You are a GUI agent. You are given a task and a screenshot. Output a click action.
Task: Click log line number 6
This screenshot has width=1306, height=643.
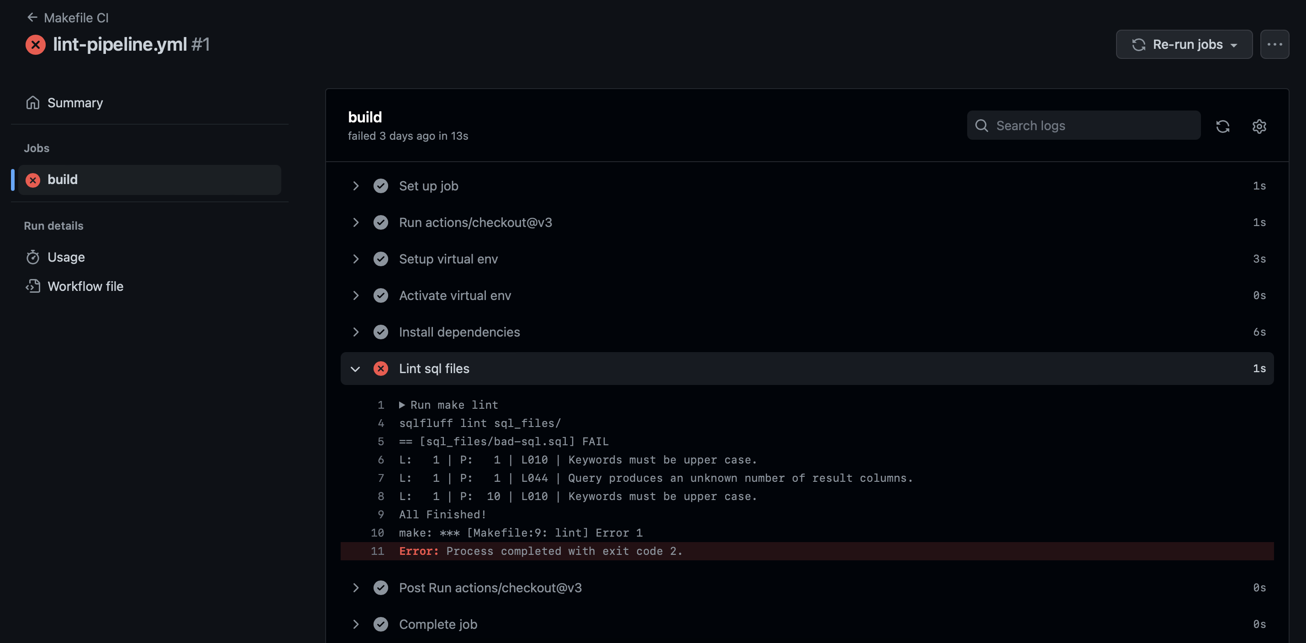[381, 460]
